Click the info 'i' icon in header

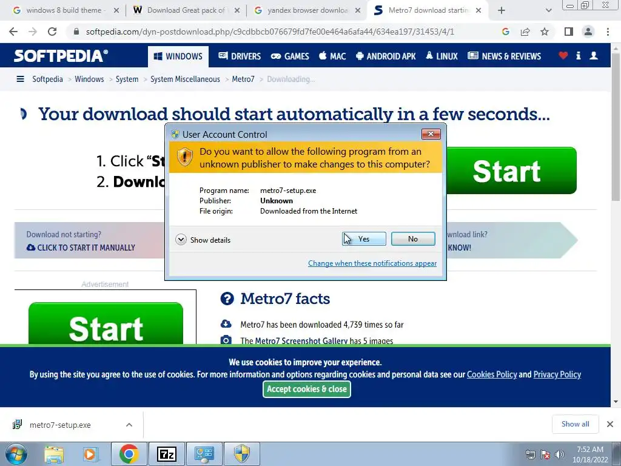[x=578, y=56]
